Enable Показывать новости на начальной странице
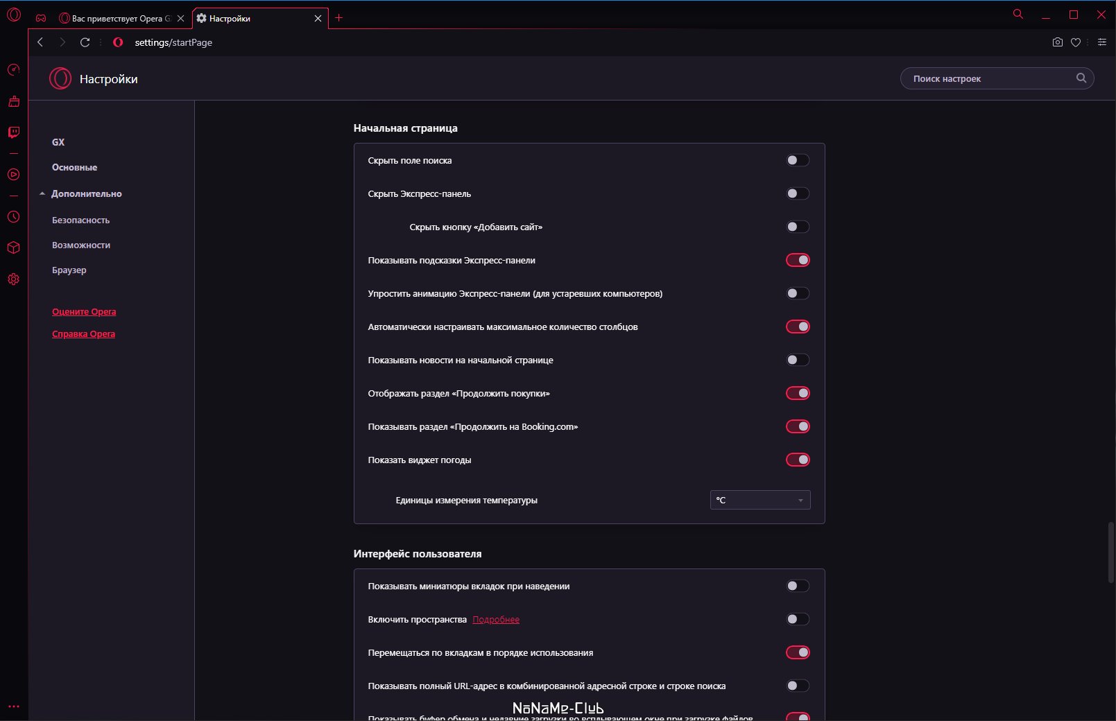 [798, 360]
